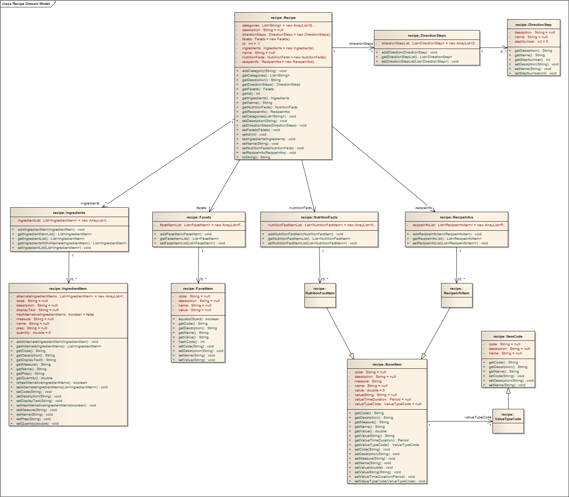569x497 pixels.
Task: Select the recipe::Ingredients class title
Action: click(x=69, y=213)
